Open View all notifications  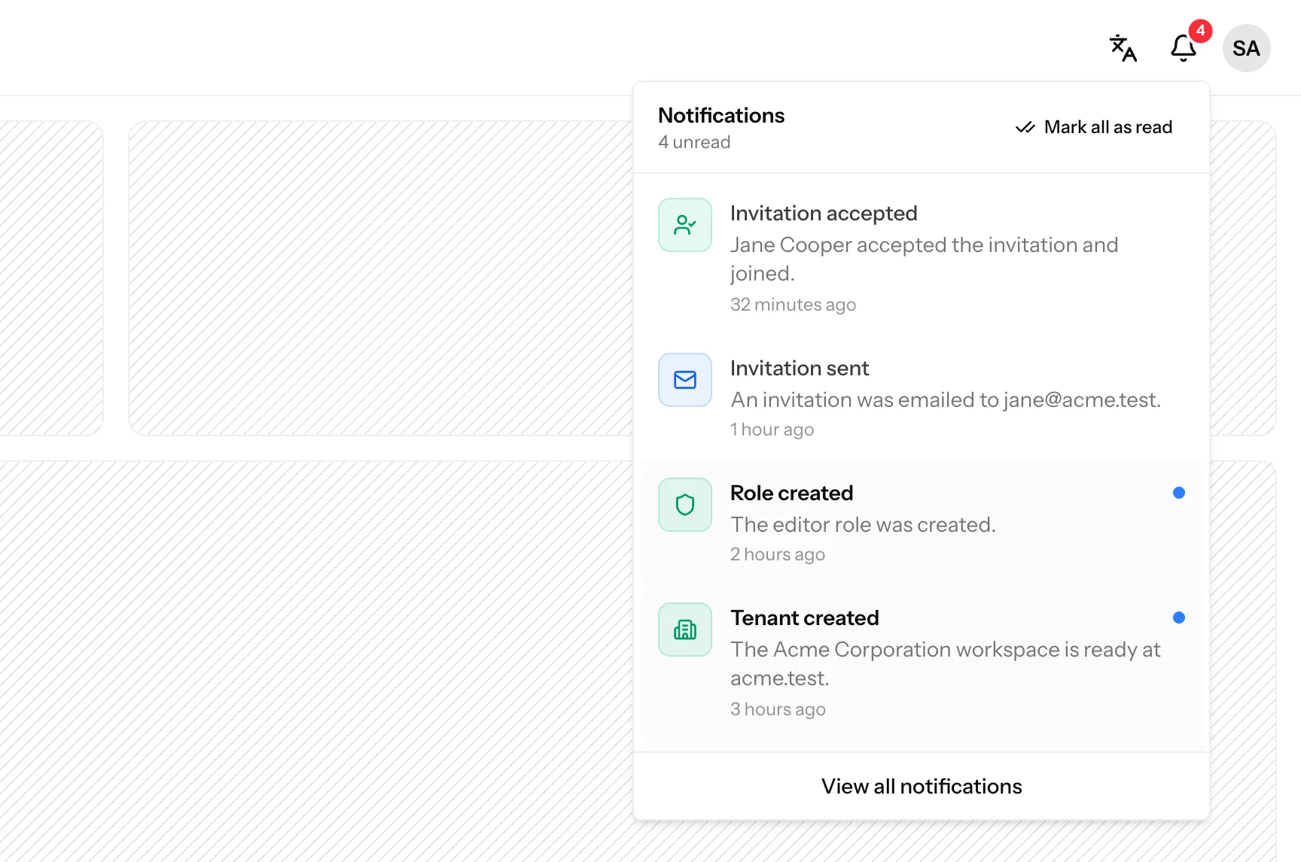[922, 786]
